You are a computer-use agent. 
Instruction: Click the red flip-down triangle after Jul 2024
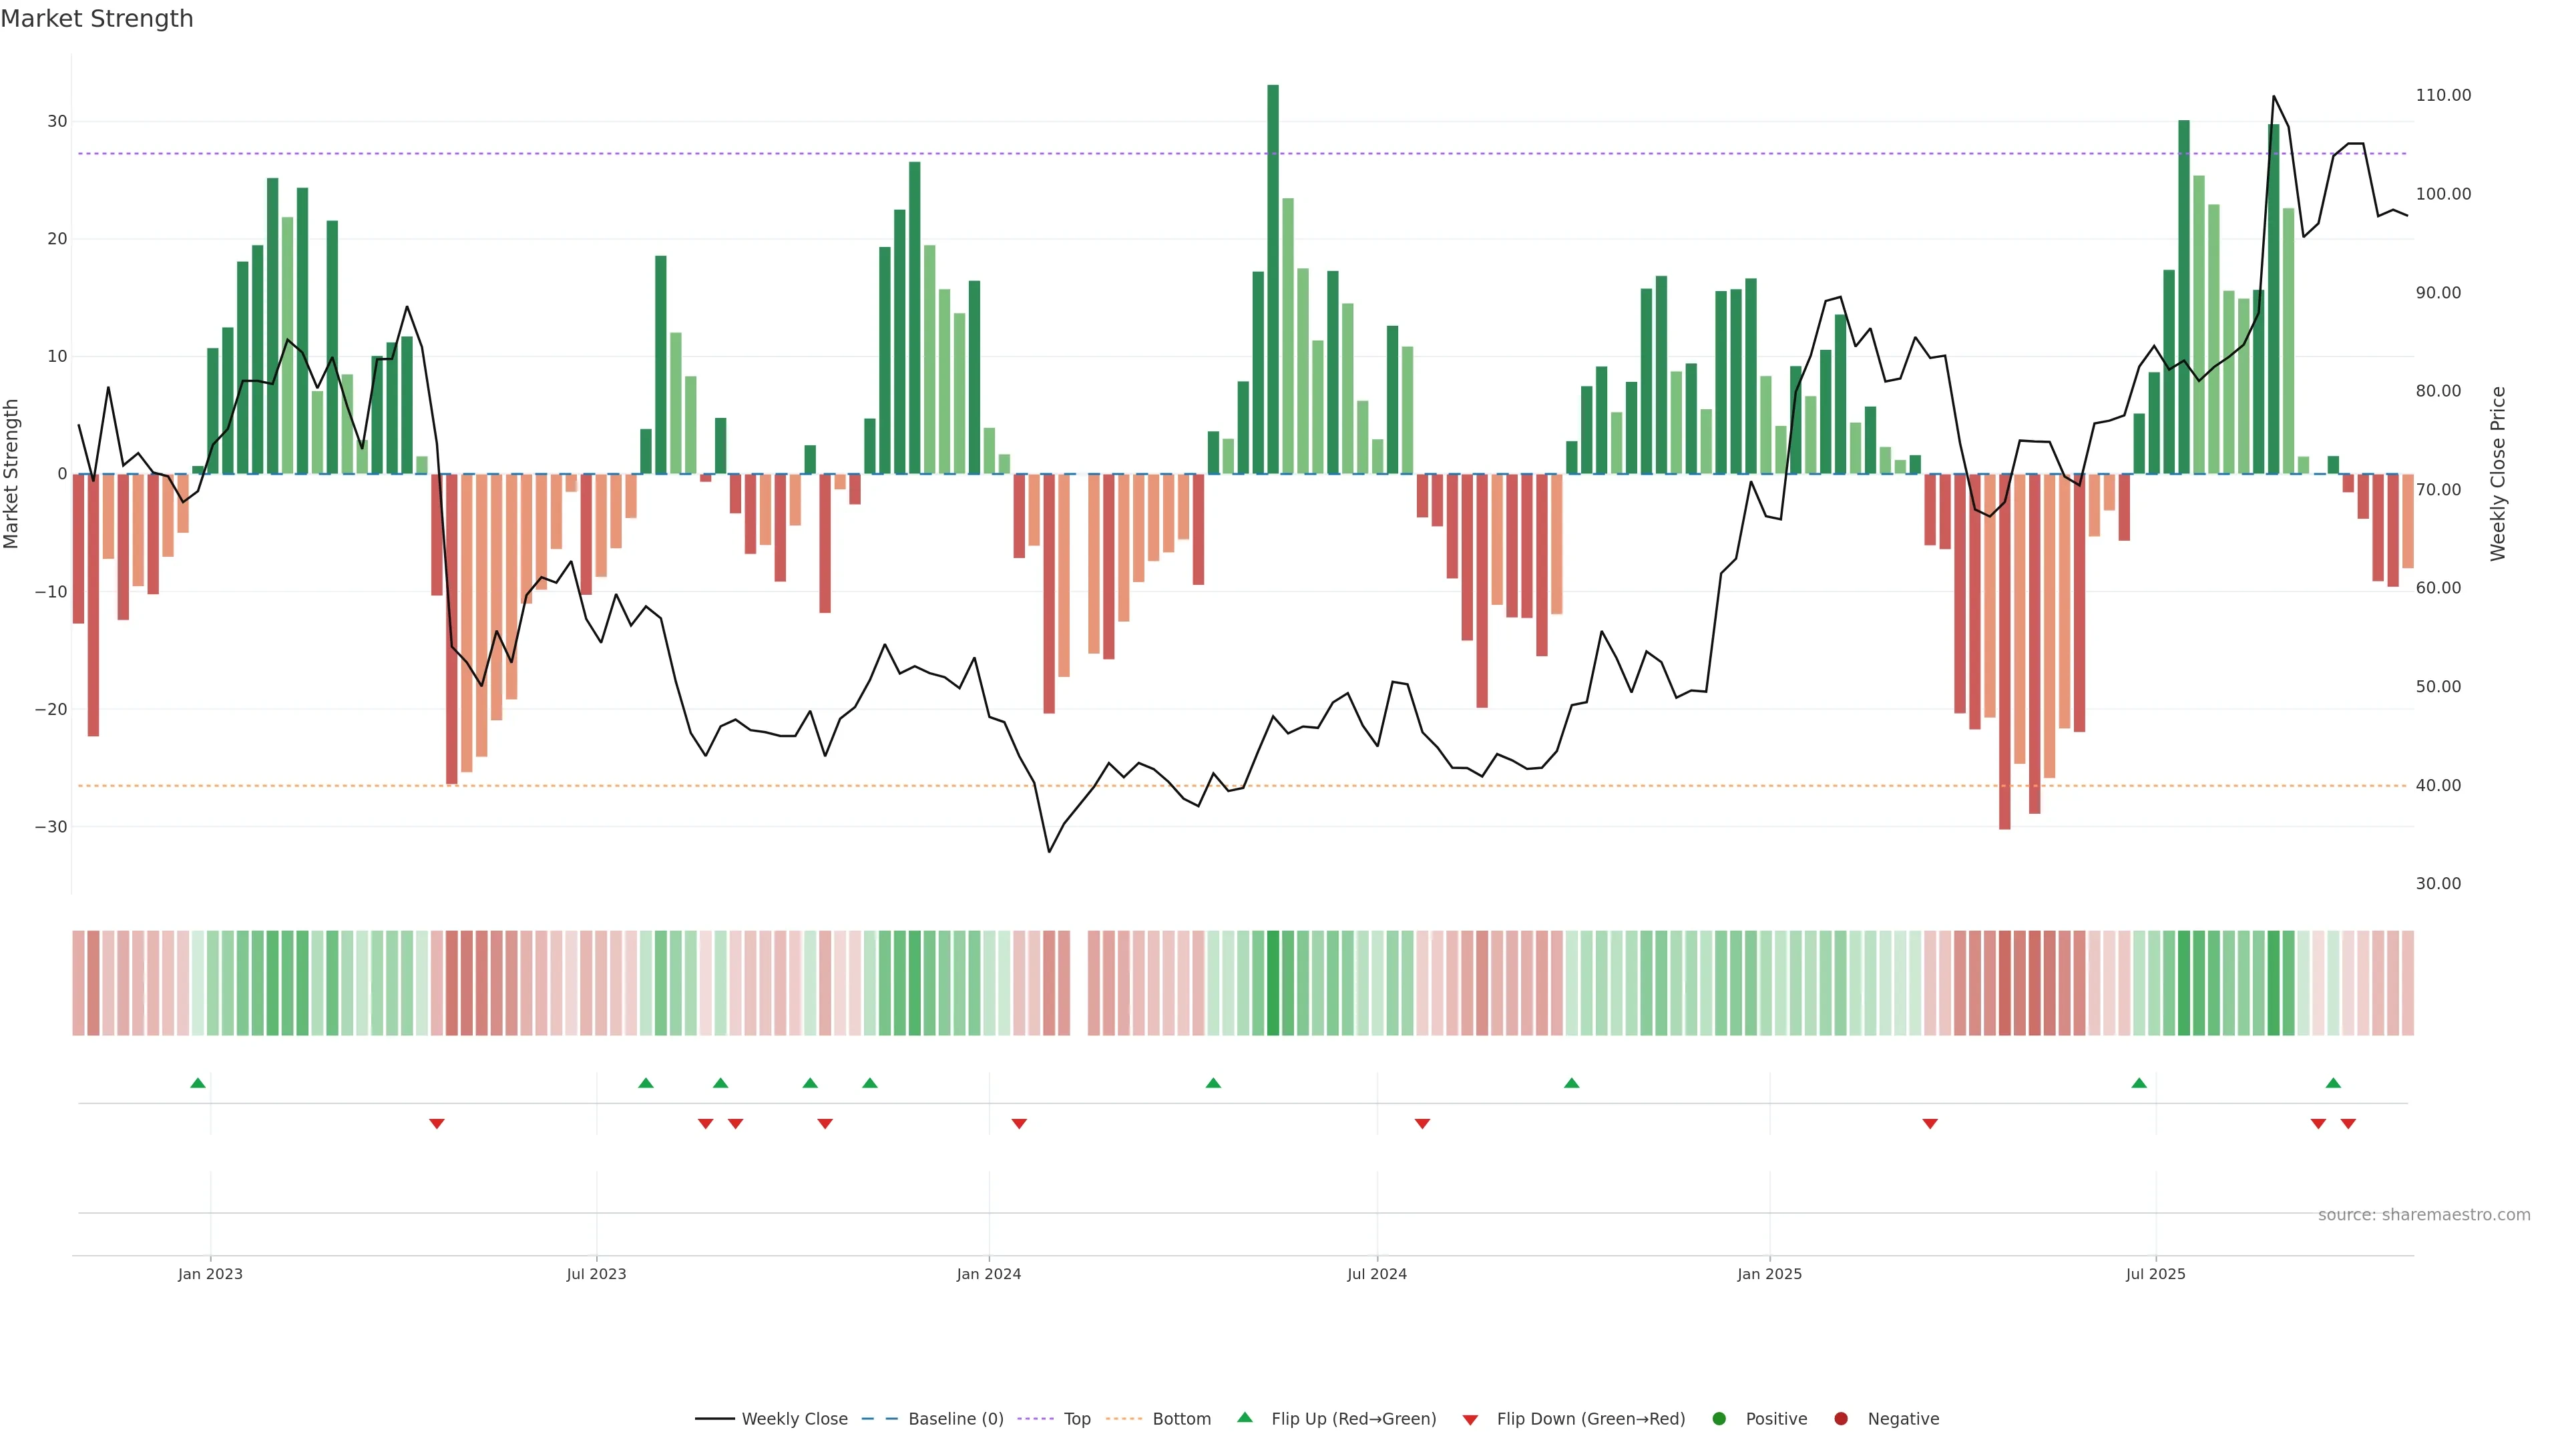1422,1124
